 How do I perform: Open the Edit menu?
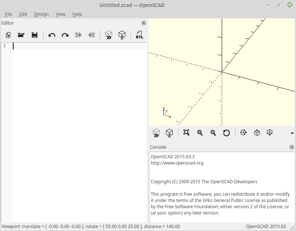23,14
